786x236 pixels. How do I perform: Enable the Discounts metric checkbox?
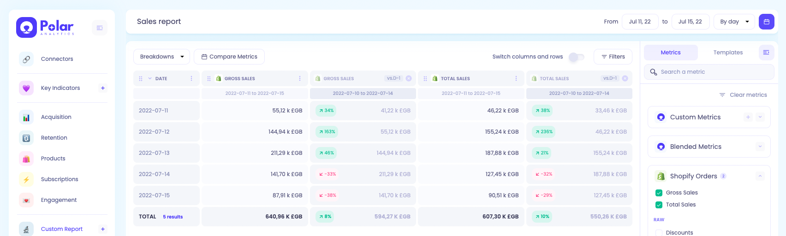(x=659, y=233)
